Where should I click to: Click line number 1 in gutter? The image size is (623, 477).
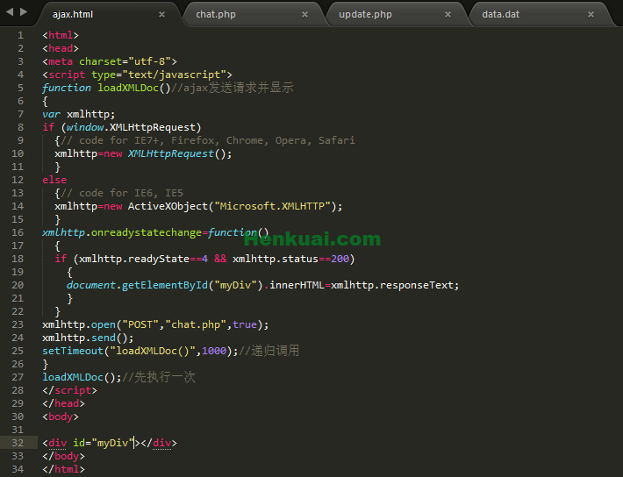(20, 35)
